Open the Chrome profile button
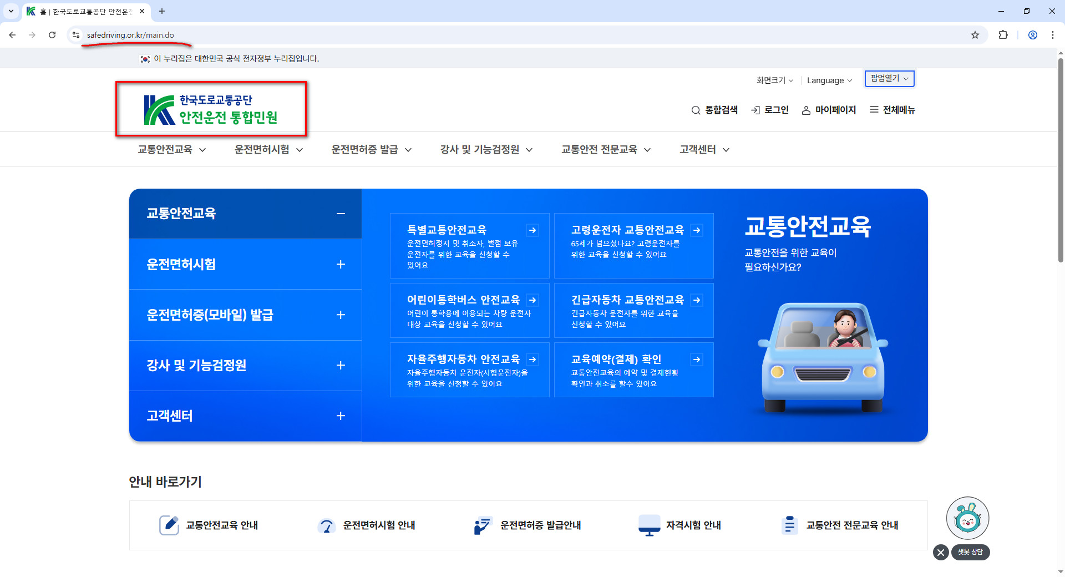The image size is (1065, 577). coord(1033,35)
